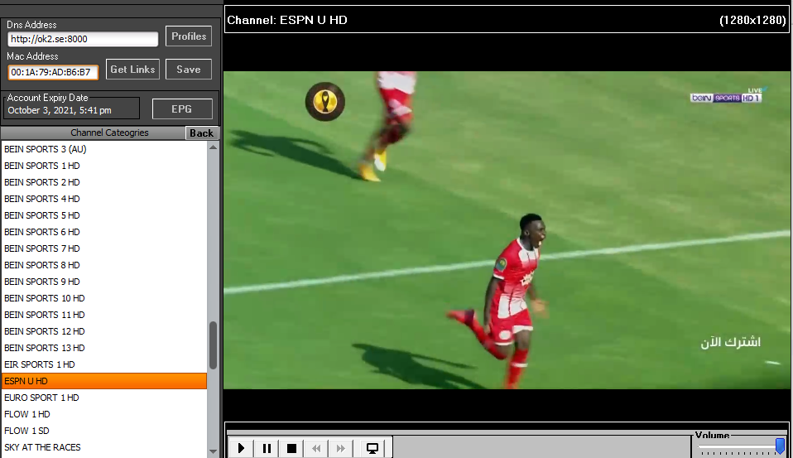793x458 pixels.
Task: Toggle fullscreen with the monitor icon
Action: 372,448
